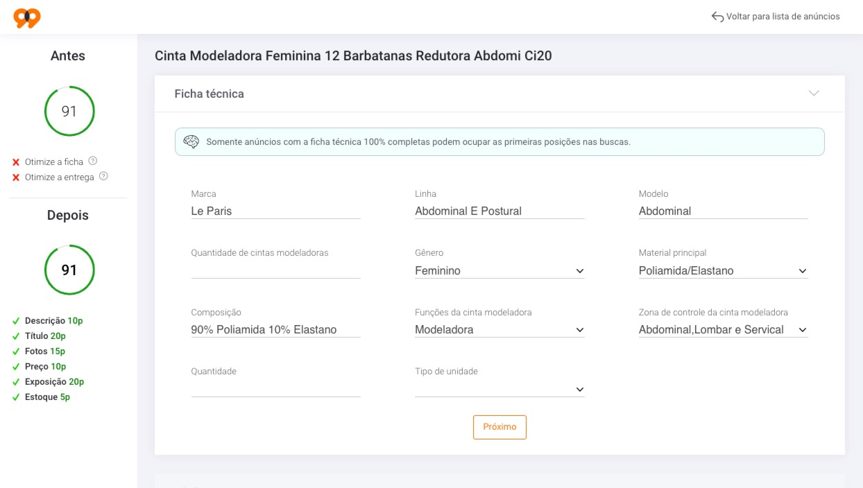The image size is (863, 488).
Task: Open the Material principal dropdown
Action: (723, 271)
